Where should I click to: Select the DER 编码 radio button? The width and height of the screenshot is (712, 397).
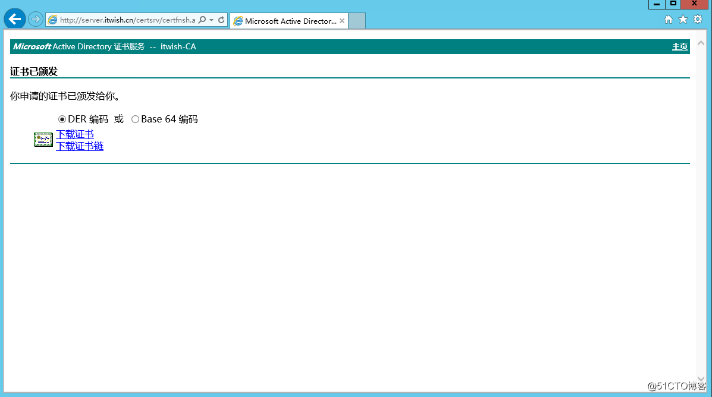point(62,119)
